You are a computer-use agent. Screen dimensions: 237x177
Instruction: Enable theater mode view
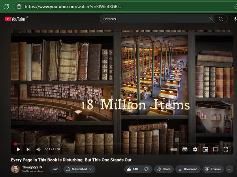(x=215, y=149)
